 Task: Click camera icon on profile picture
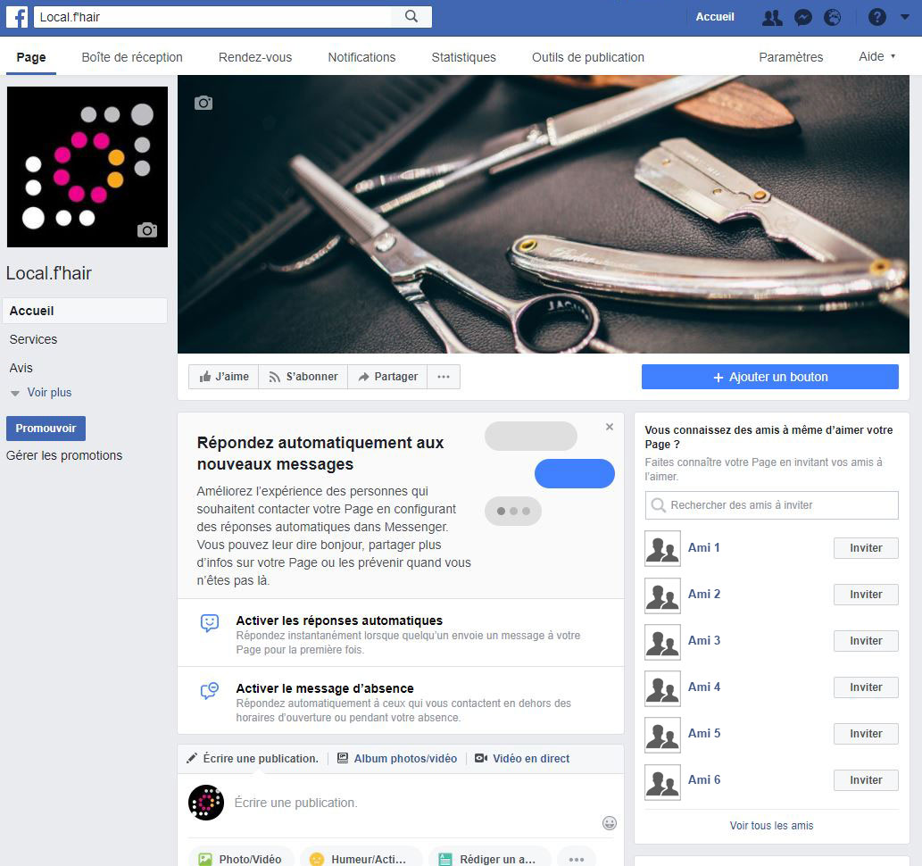(147, 230)
